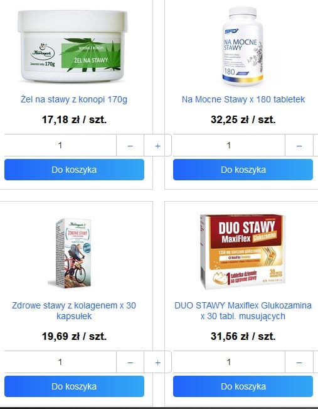
Task: Click the hemp gel jar product image
Action: coord(73,46)
